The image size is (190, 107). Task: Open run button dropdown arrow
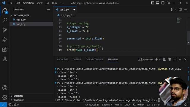(x=175, y=10)
